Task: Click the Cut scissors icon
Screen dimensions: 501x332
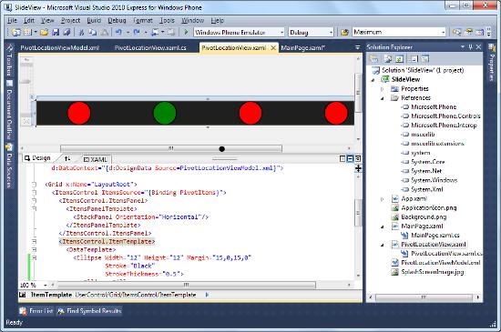Action: point(81,32)
